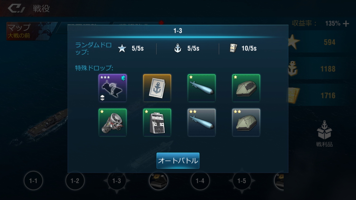Select the green one-star radar engine item

coord(113,122)
